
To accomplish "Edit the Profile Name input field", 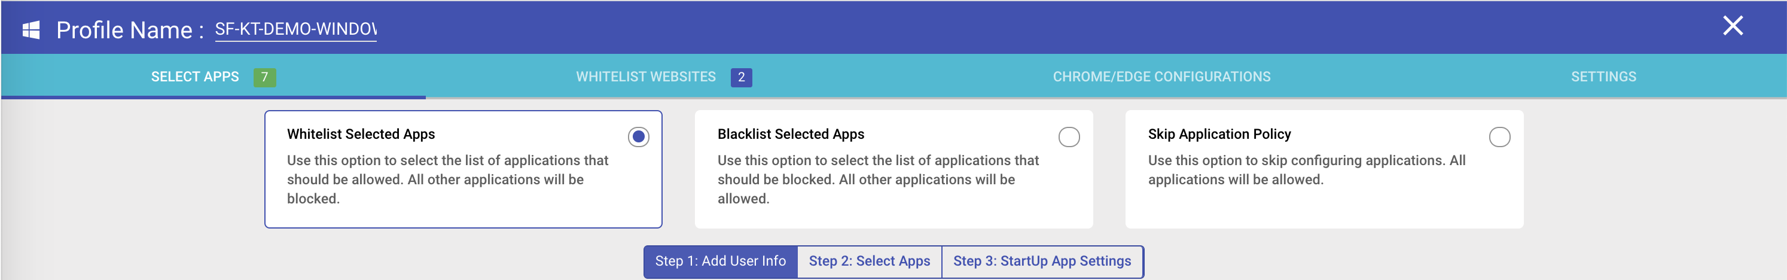I will coord(295,29).
